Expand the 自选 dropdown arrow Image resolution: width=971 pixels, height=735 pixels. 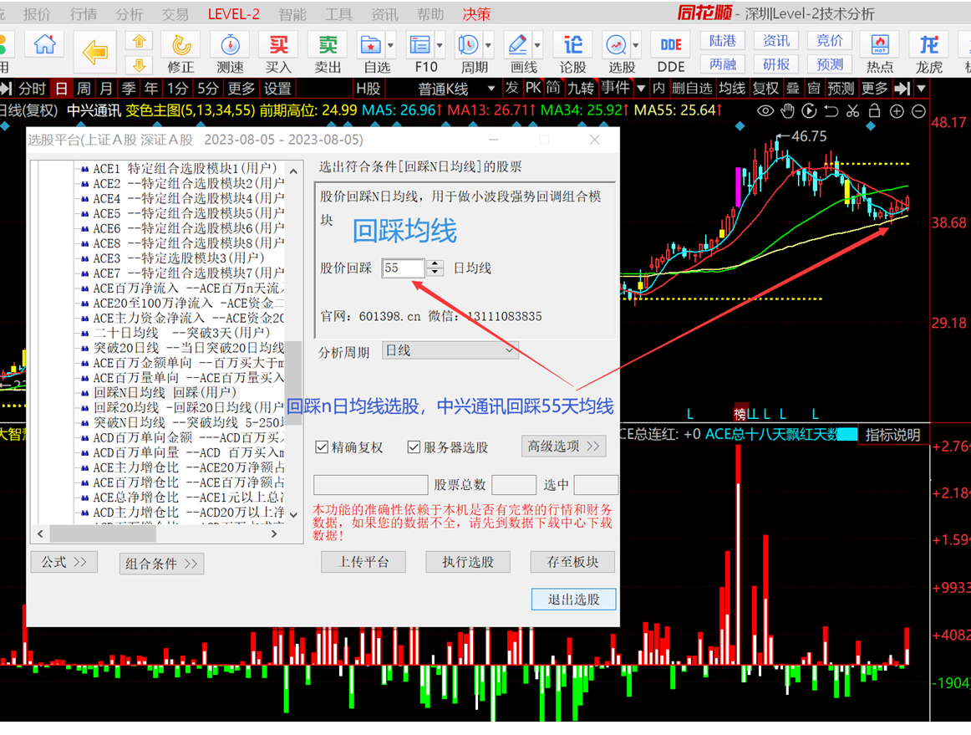point(390,45)
